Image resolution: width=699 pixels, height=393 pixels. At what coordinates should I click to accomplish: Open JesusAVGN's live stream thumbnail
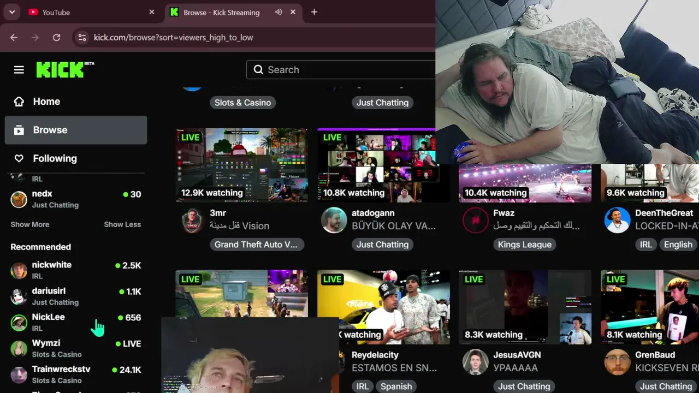point(525,307)
